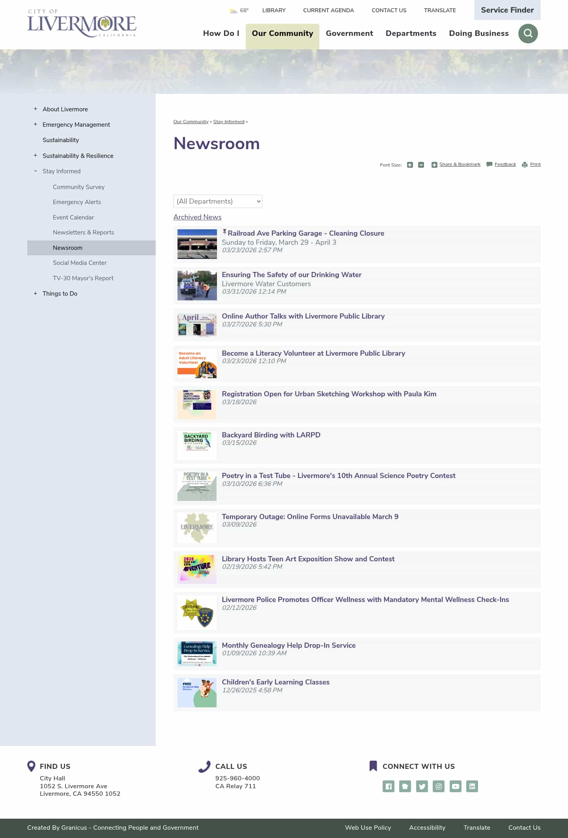
Task: Select Newsroom in the sidebar
Action: pos(91,248)
